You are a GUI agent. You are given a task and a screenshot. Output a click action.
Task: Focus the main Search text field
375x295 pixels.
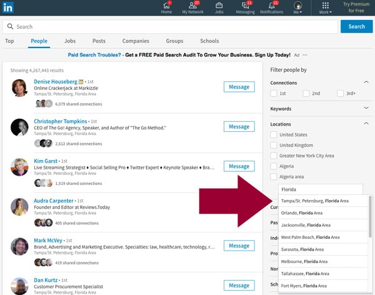coord(170,26)
